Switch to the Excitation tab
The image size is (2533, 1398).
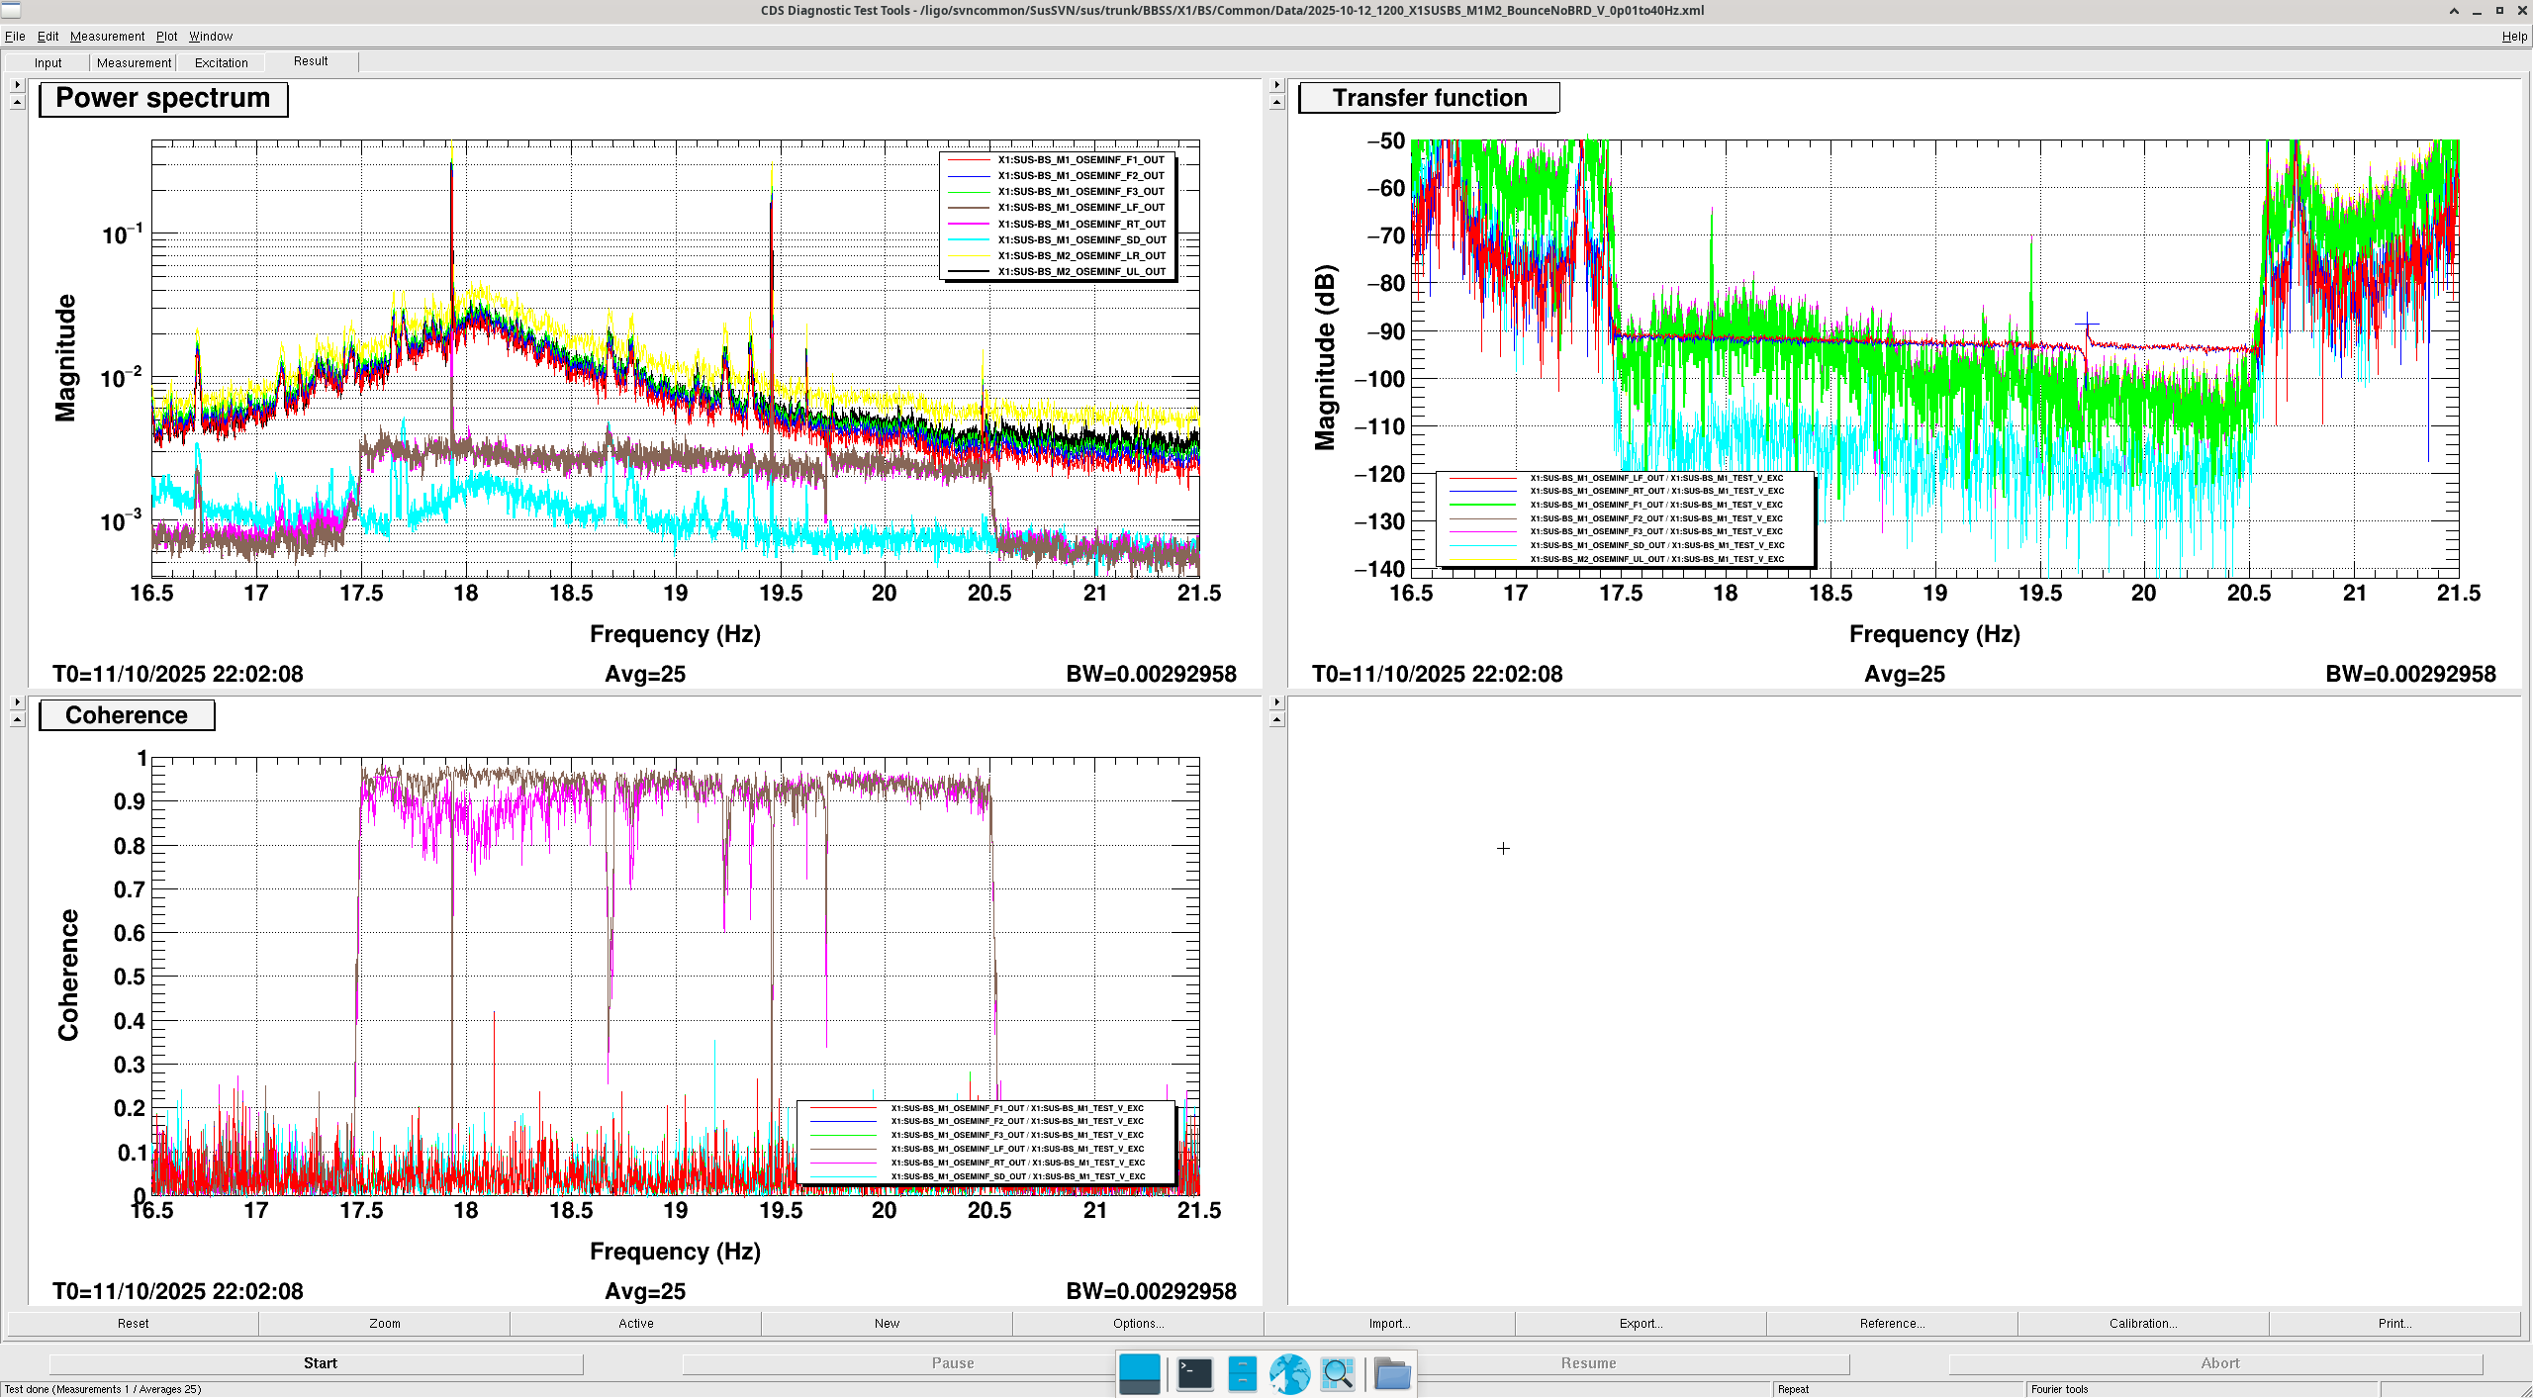click(221, 62)
